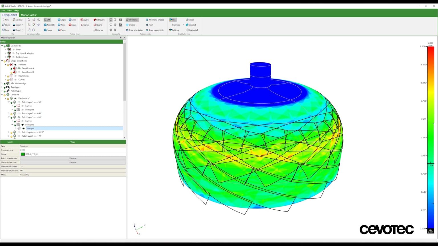Viewport: 438px width, 246px height.
Task: Show the hidden CevoDome B surface
Action: coord(19,72)
